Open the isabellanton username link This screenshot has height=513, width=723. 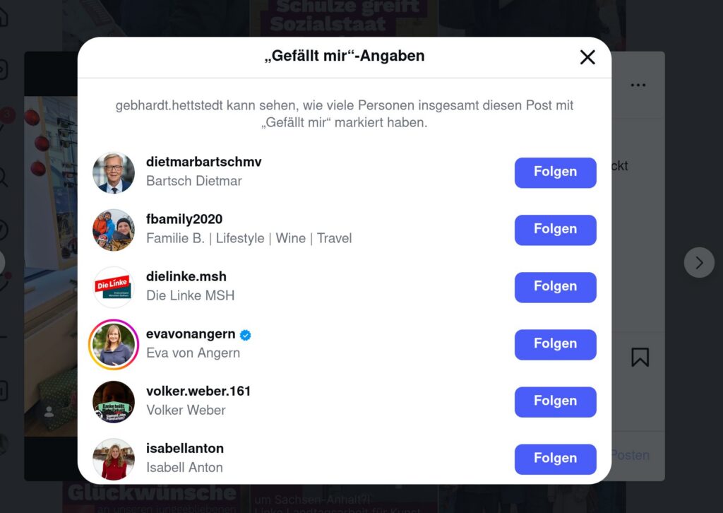(x=185, y=449)
